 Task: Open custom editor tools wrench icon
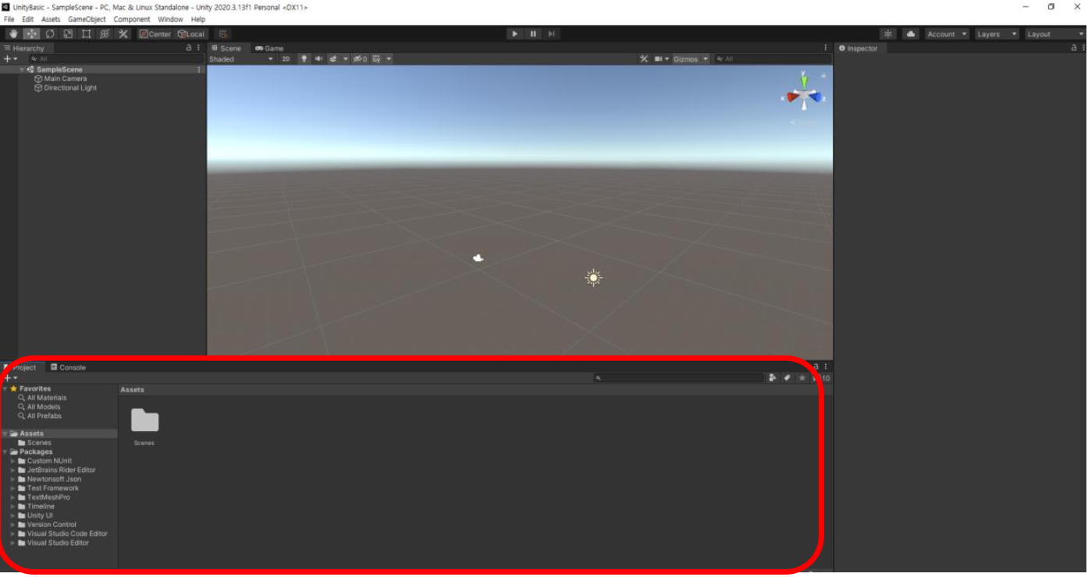[x=123, y=34]
